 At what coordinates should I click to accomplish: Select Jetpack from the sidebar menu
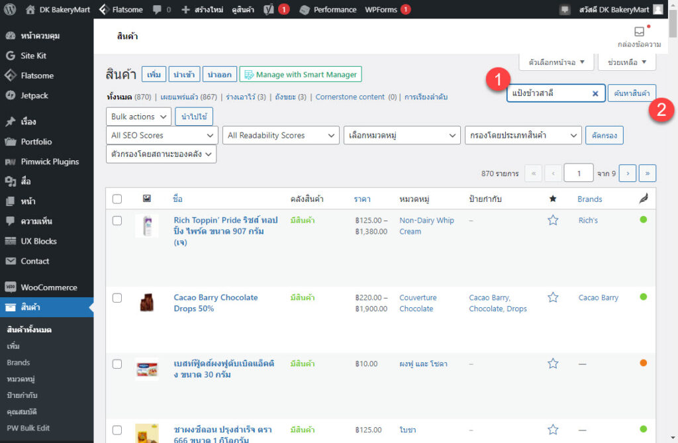coord(34,95)
